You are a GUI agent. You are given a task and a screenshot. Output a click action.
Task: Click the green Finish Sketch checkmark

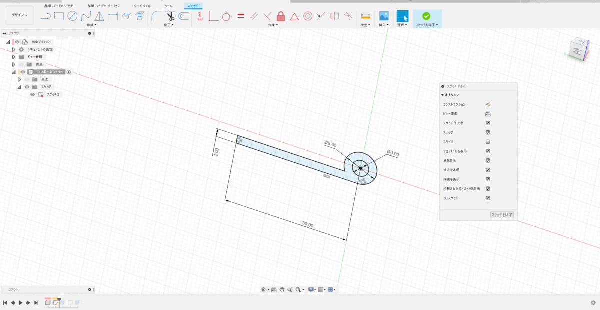click(426, 16)
